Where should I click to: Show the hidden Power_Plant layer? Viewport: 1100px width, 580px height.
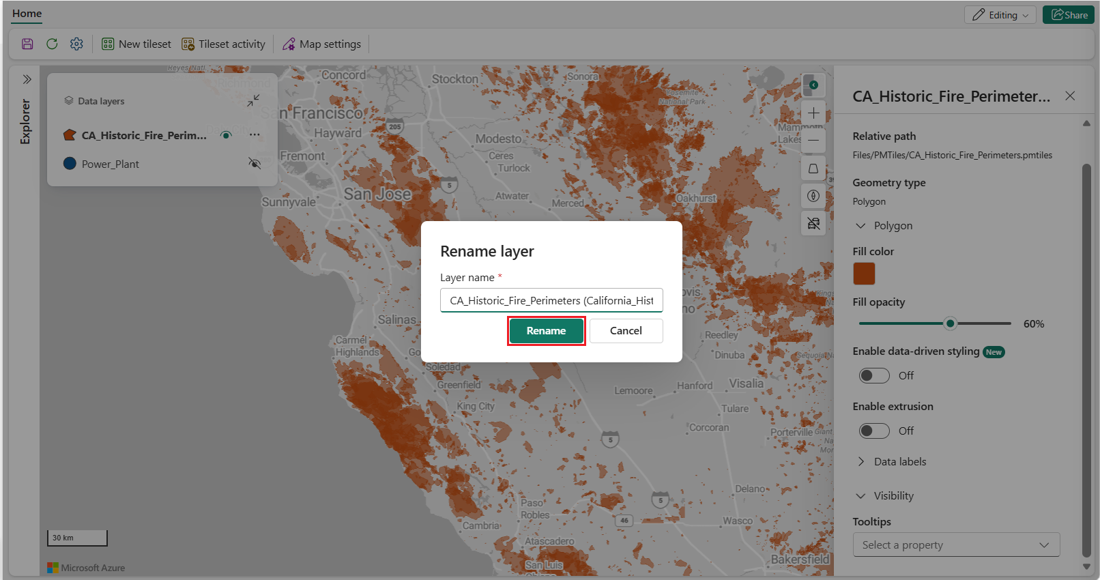tap(255, 164)
